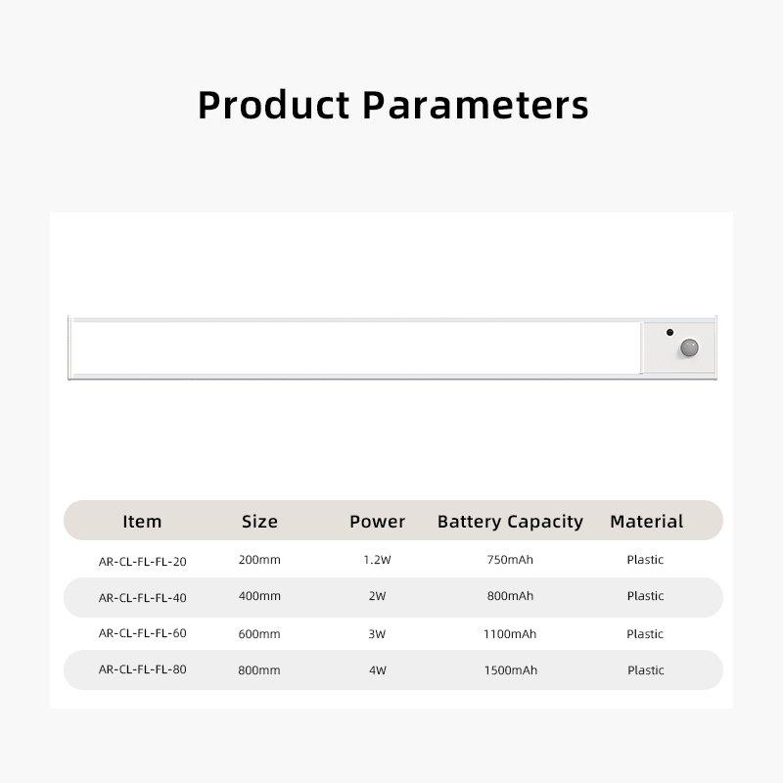Click the 1.2W power value
Screen dimensions: 783x783
(x=377, y=560)
